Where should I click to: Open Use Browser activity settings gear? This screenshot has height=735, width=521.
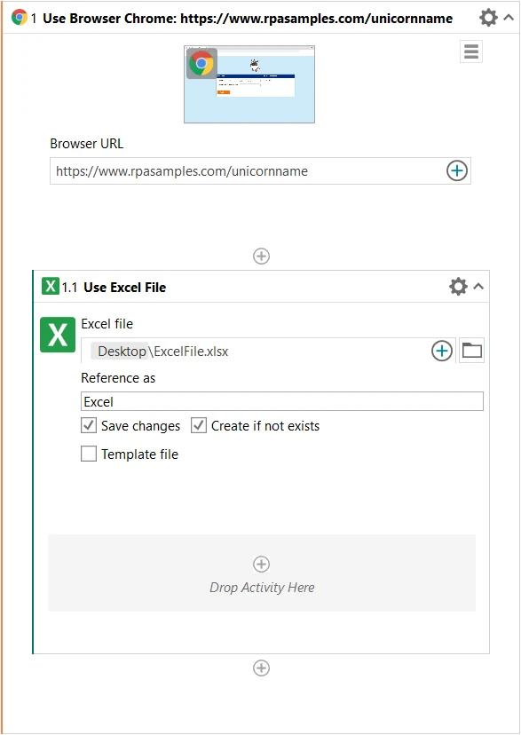point(488,18)
